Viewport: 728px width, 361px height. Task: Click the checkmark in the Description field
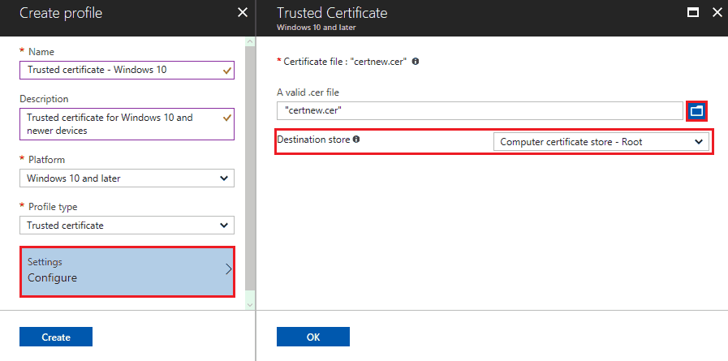point(227,118)
